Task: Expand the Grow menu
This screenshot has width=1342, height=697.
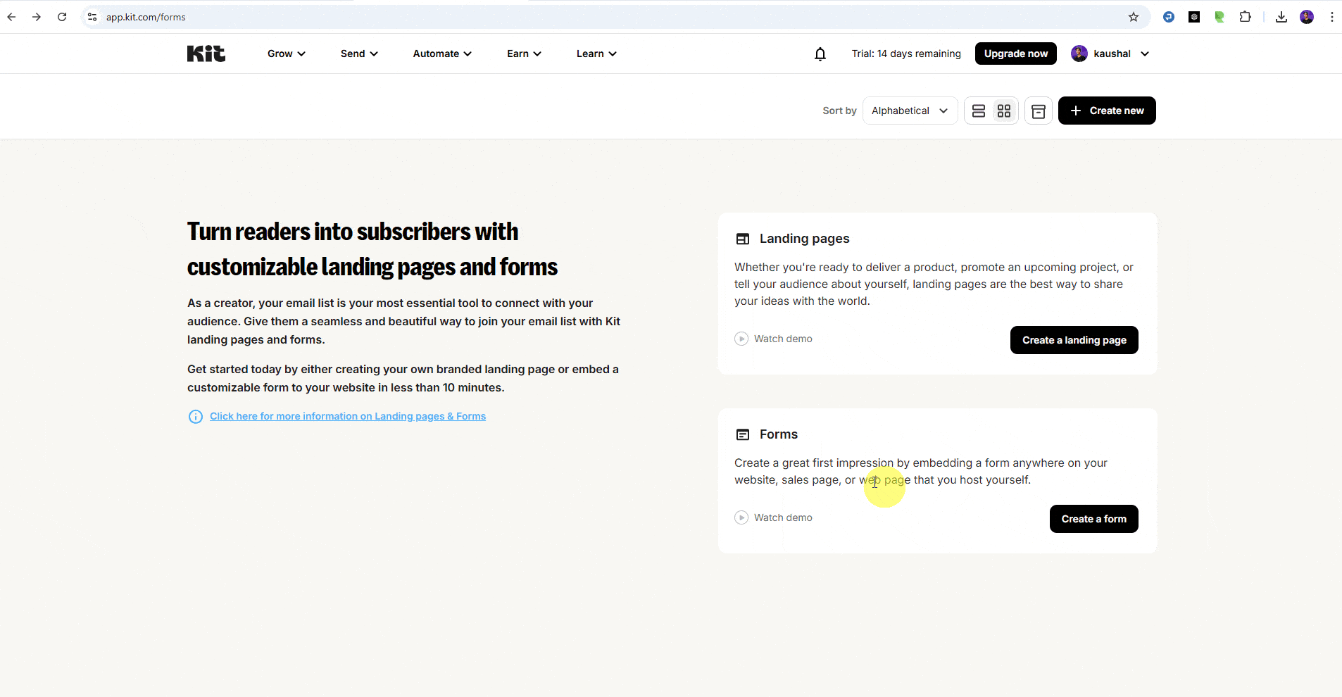Action: pos(286,54)
